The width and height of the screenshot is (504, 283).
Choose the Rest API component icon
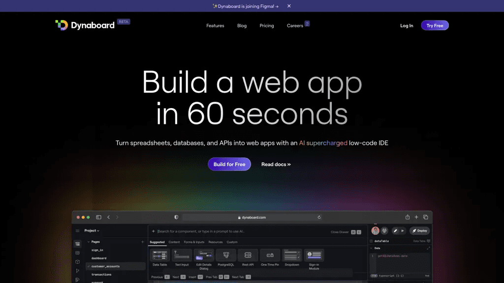pyautogui.click(x=248, y=255)
